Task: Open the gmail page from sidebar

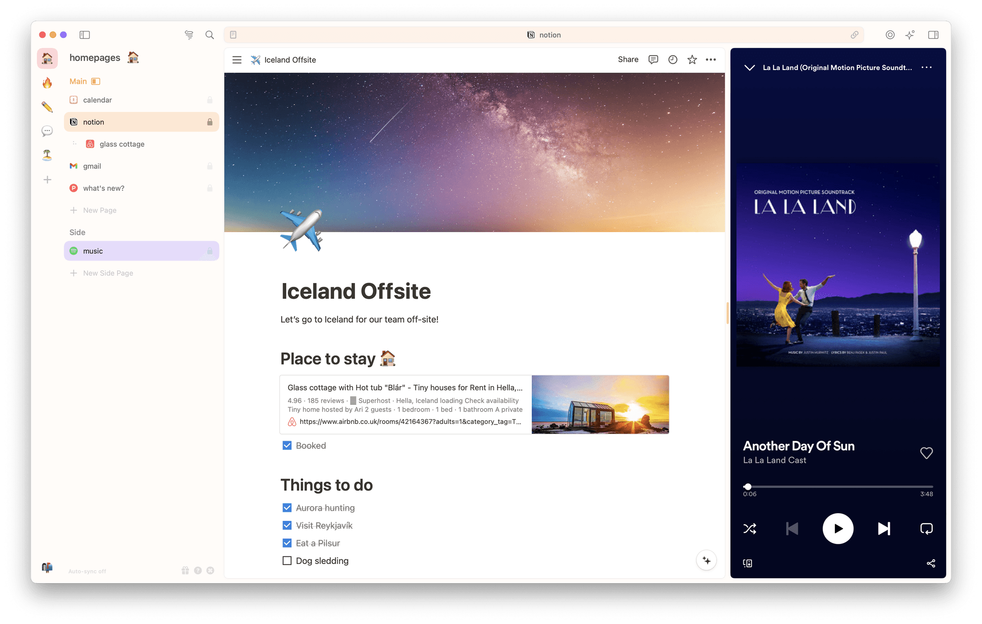Action: pos(93,166)
